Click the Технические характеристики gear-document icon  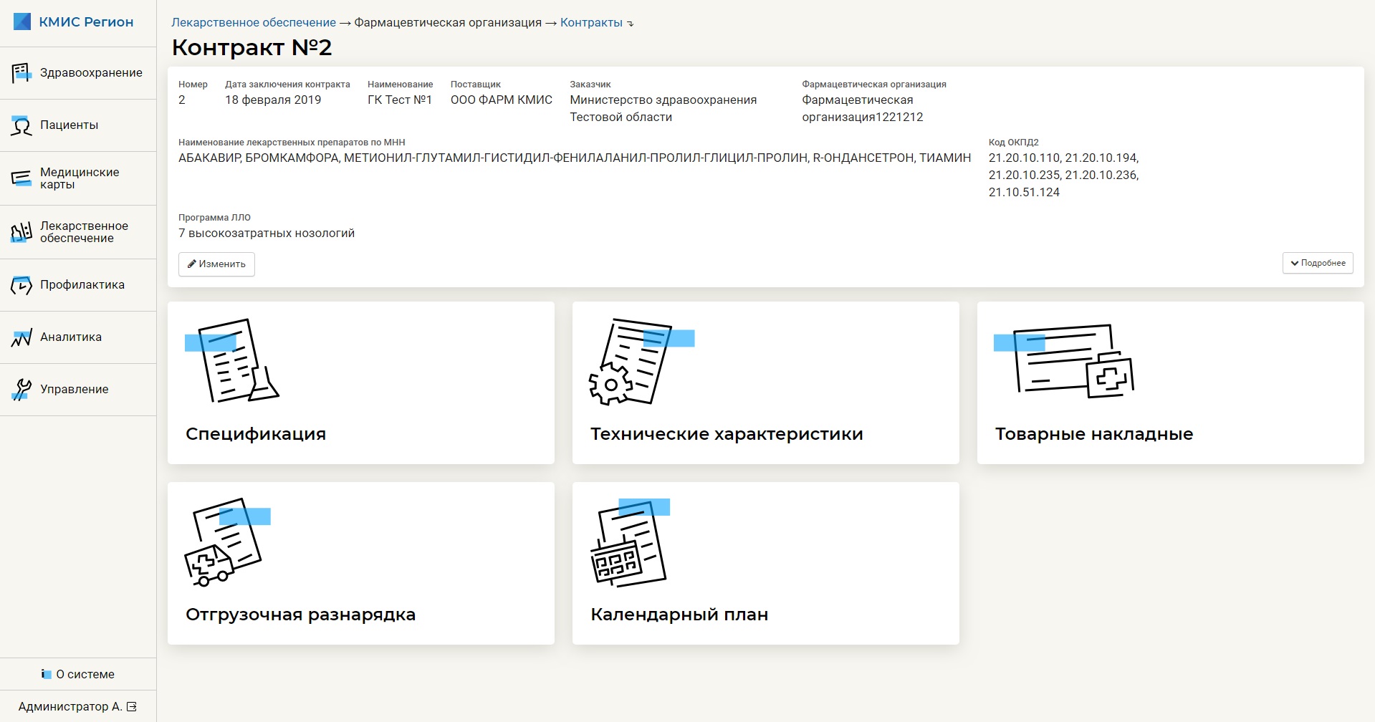[x=641, y=362]
